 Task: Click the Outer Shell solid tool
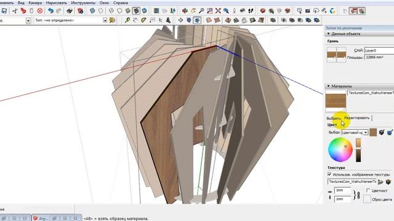[273, 20]
